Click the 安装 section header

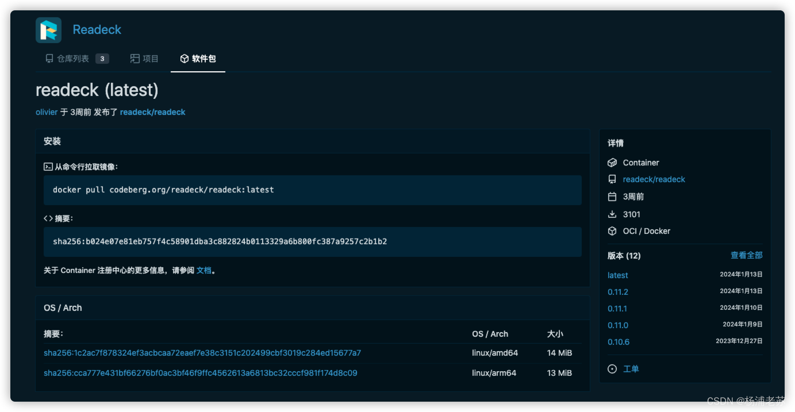[313, 141]
